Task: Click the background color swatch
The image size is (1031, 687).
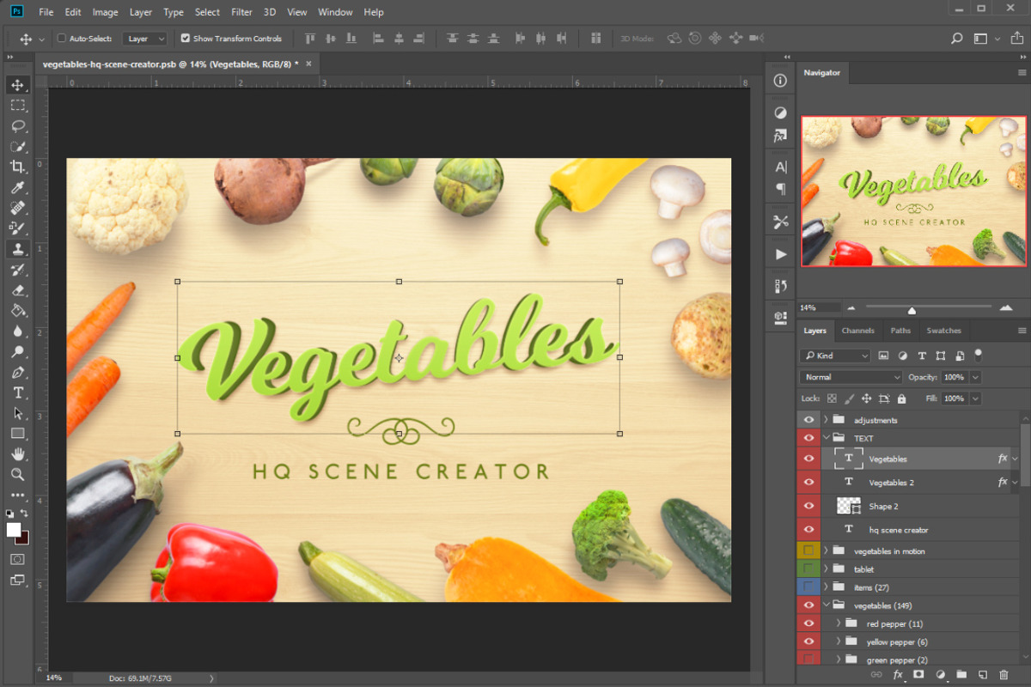Action: click(24, 538)
